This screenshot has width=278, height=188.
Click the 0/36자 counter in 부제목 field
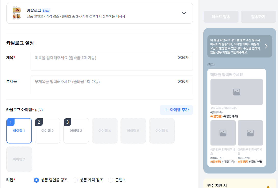(x=183, y=82)
